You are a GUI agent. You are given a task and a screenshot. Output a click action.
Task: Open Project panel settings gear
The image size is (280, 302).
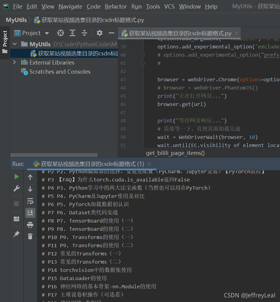coord(99,33)
